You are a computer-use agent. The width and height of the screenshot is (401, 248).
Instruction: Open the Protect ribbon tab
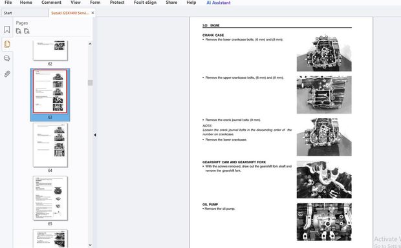point(117,3)
